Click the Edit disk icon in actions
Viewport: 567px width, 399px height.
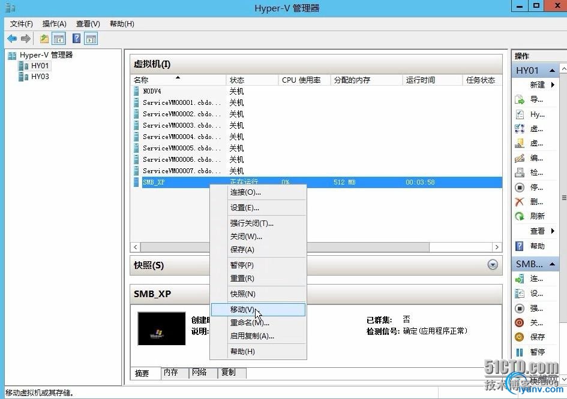coord(520,158)
